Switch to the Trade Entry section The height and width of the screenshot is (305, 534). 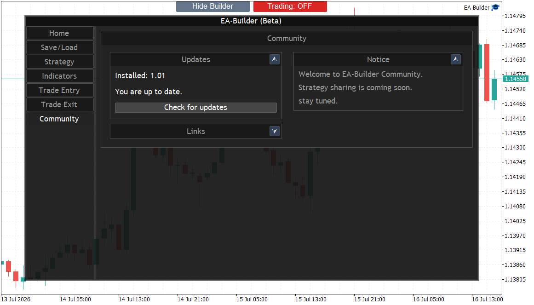[60, 90]
